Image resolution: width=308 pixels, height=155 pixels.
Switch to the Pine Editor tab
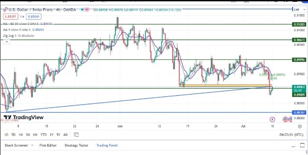[48, 145]
